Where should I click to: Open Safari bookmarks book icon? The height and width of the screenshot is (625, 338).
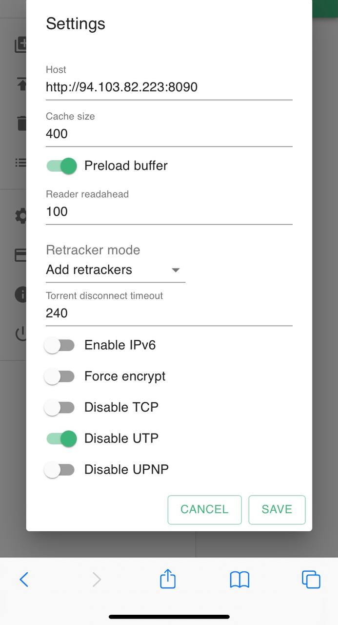click(x=239, y=580)
